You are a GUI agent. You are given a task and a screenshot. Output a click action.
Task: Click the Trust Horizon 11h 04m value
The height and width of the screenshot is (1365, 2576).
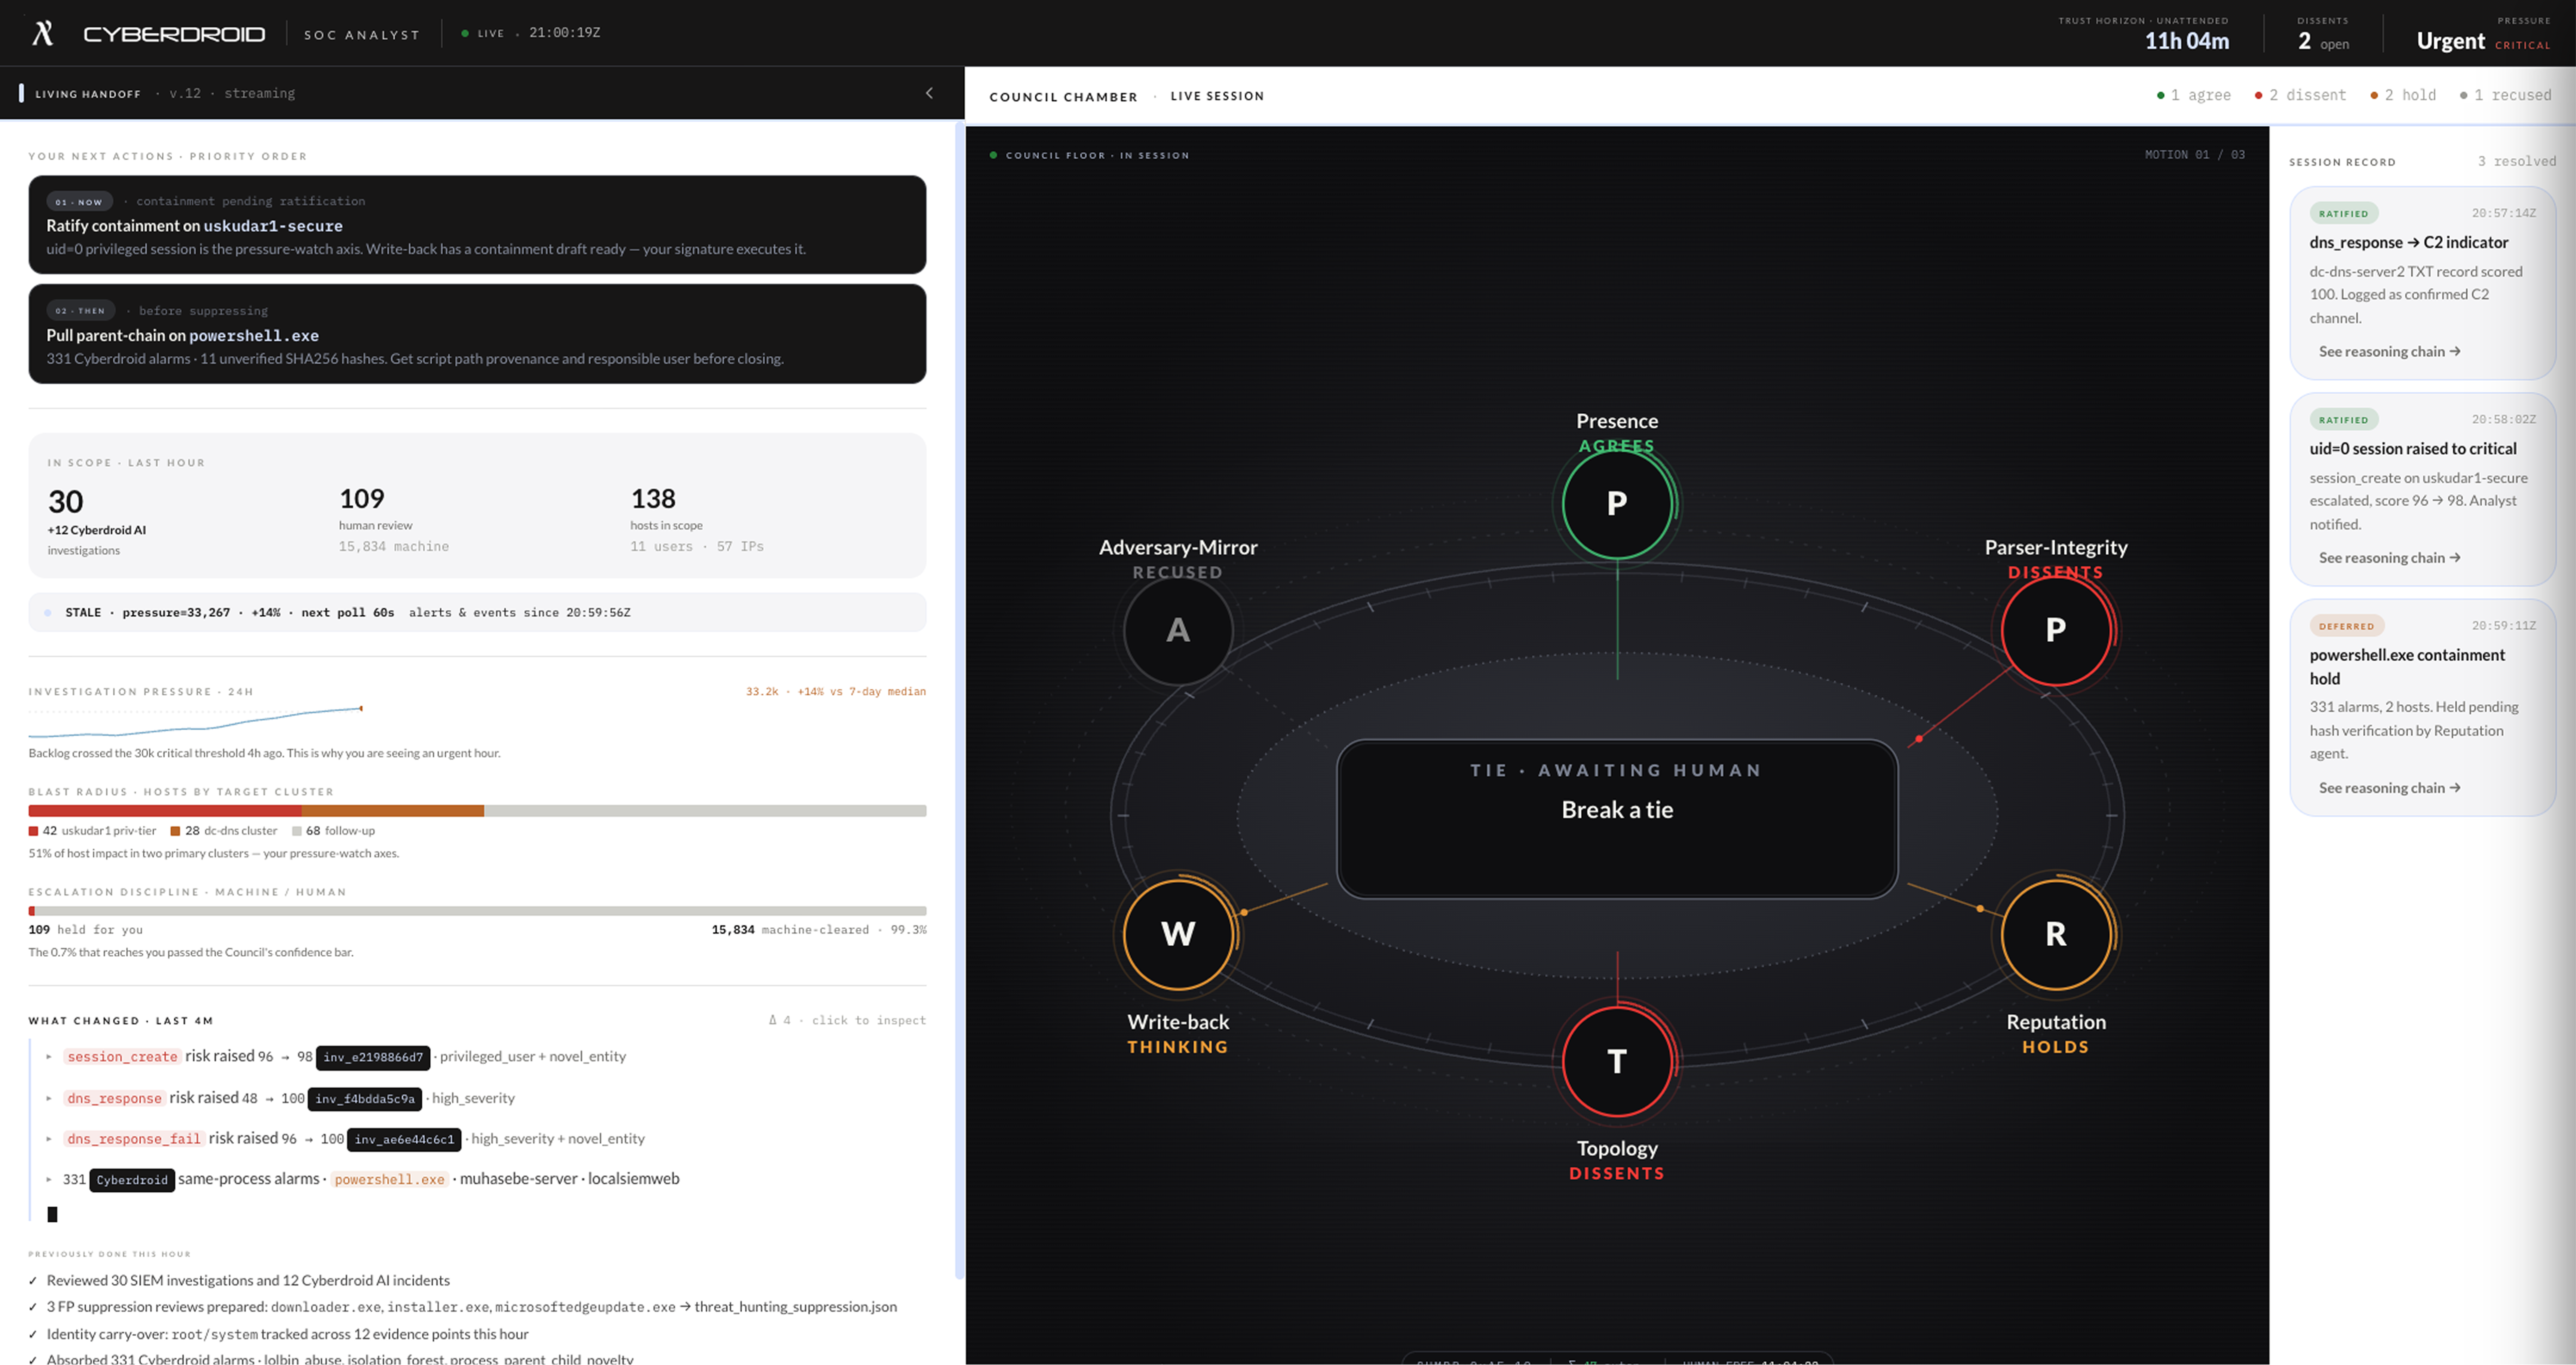(2186, 41)
